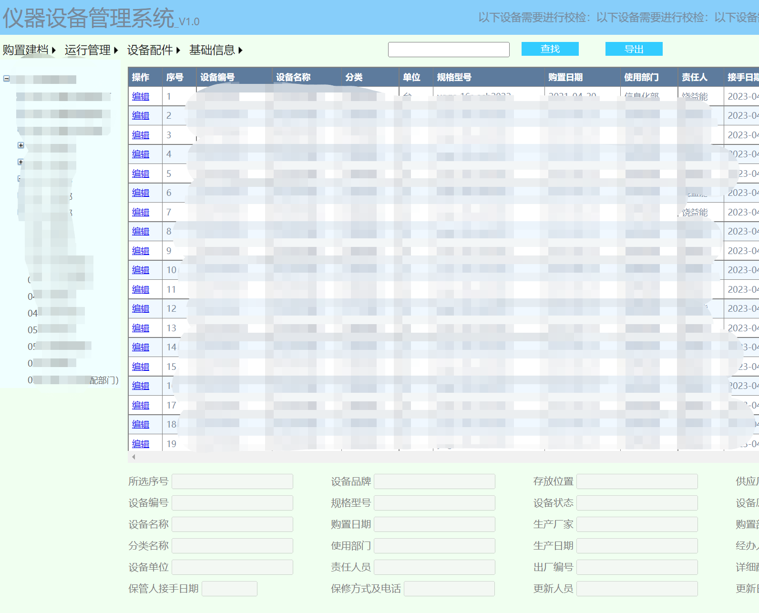
Task: Expand the second plus tree node
Action: [x=21, y=162]
